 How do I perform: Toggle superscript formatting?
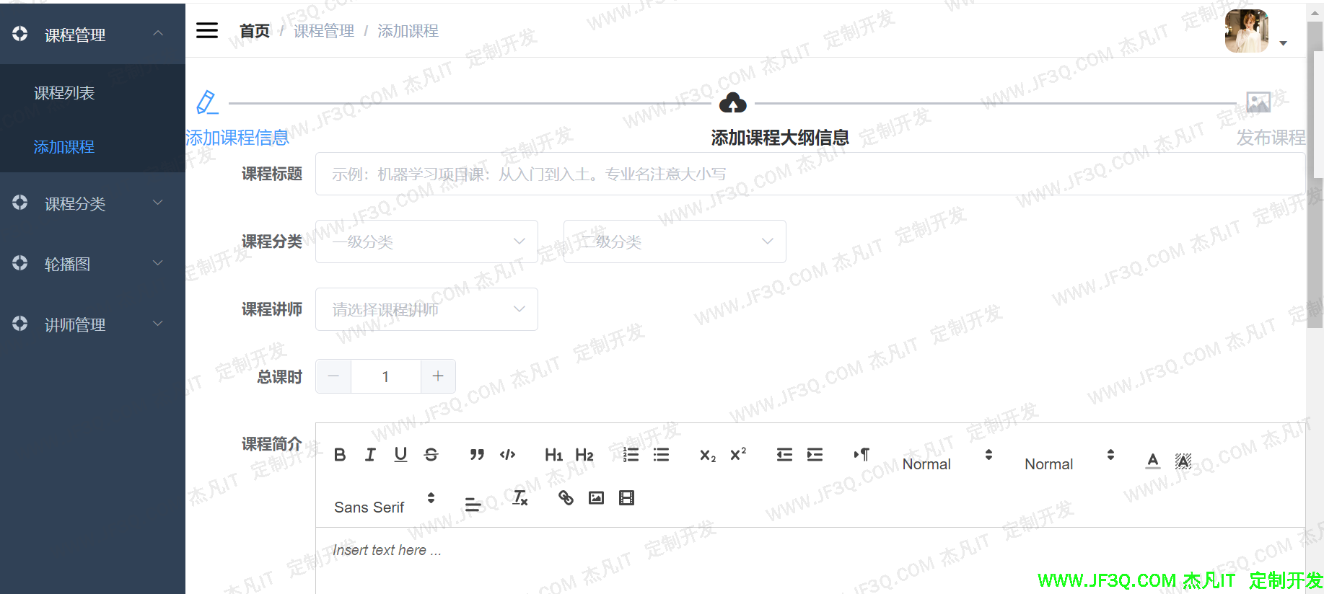click(x=738, y=455)
